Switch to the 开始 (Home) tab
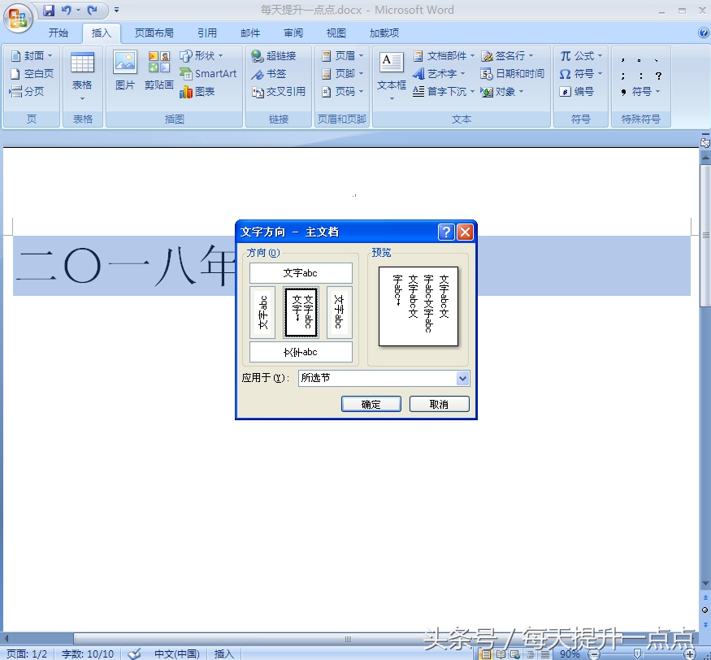711x660 pixels. (59, 33)
